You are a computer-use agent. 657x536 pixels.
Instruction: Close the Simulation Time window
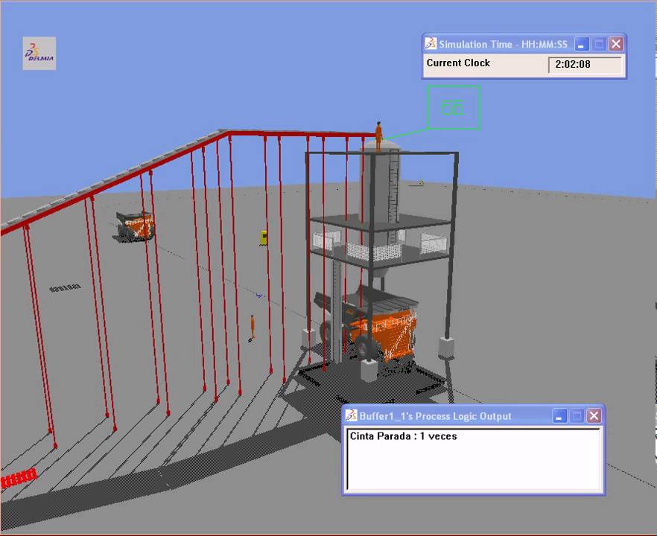(x=615, y=44)
